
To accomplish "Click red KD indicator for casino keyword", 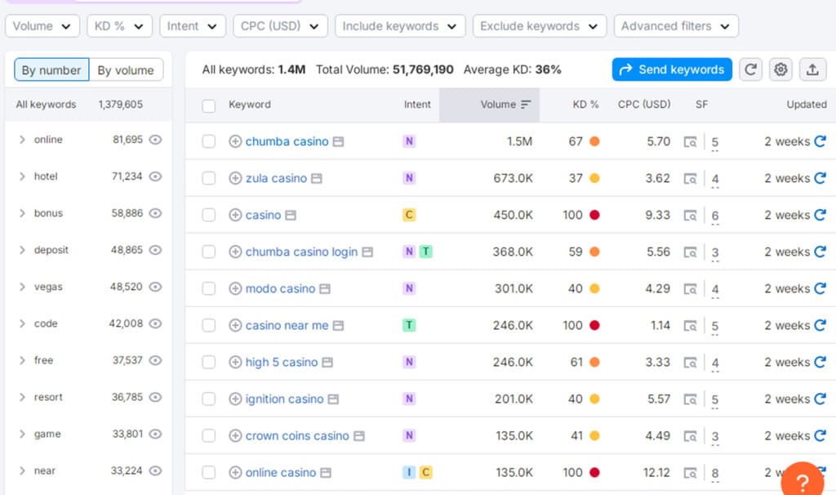I will [594, 215].
